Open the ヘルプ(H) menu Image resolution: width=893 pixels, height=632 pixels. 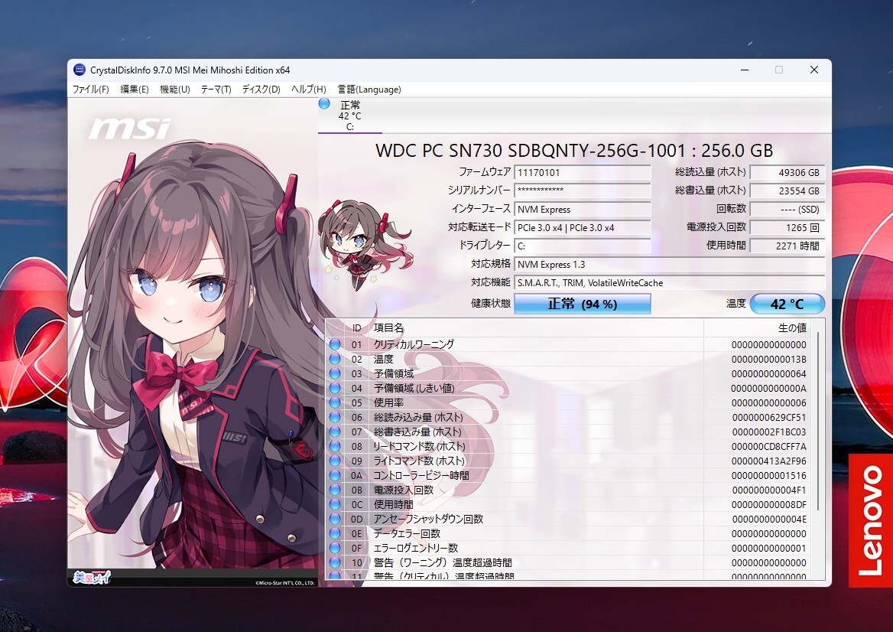tap(309, 89)
